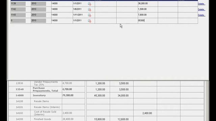The height and width of the screenshot is (121, 216).
Task: Click Inventory balance 79,300.00
Action: pos(68,95)
